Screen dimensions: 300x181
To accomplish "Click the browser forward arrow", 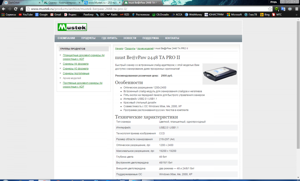I will tap(10, 9).
